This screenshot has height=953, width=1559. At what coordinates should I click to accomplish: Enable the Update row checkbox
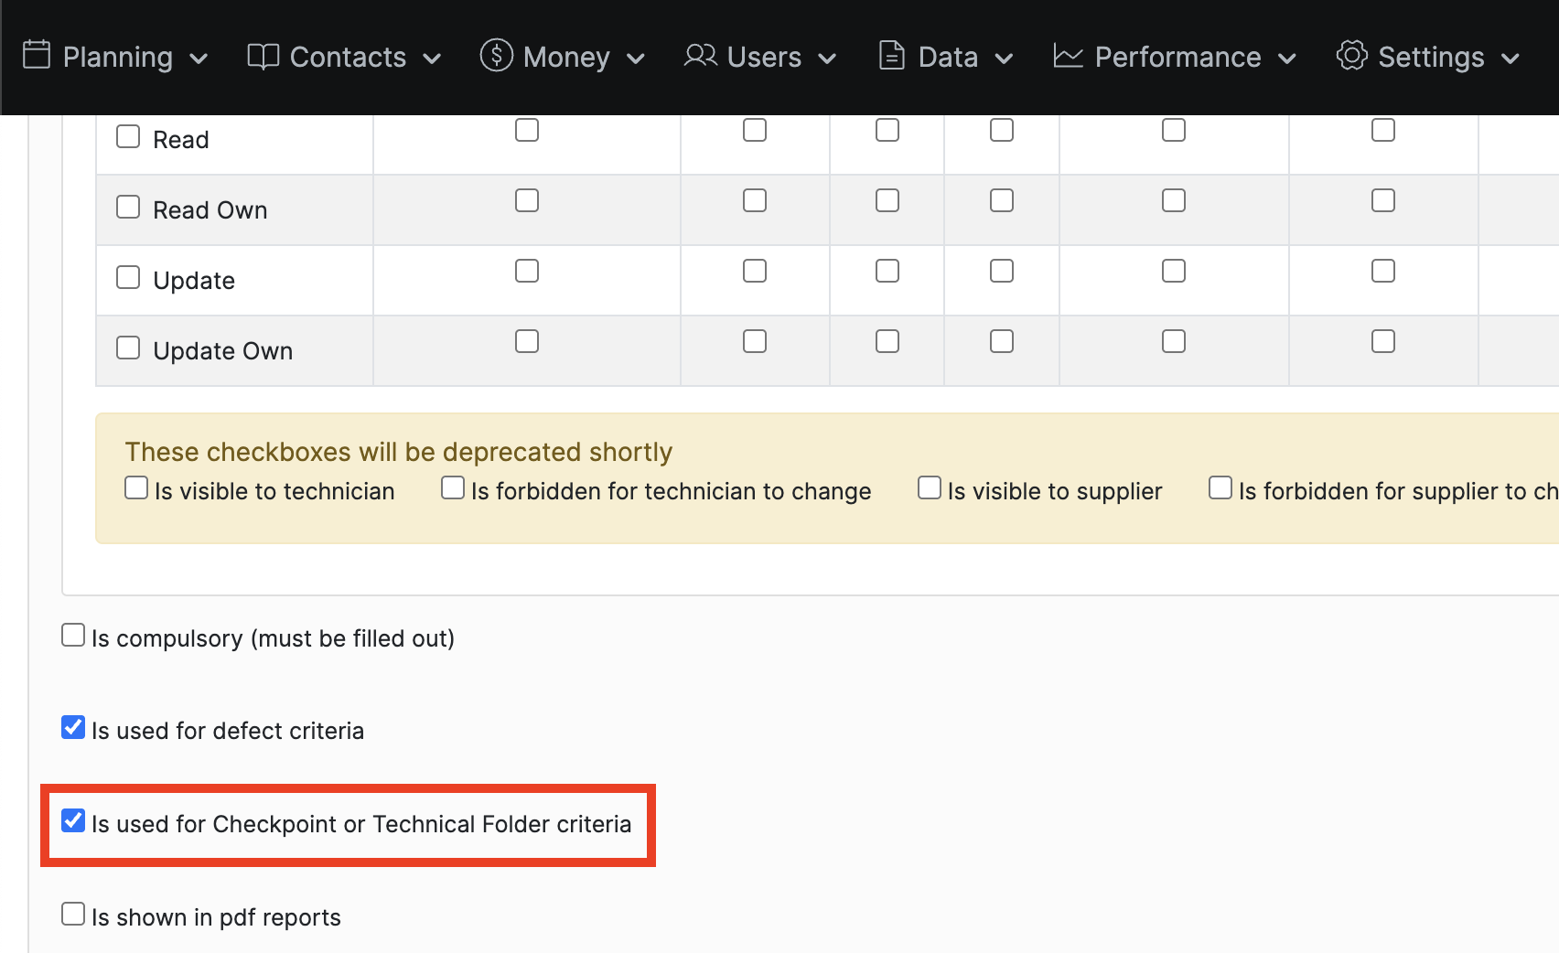pyautogui.click(x=127, y=276)
